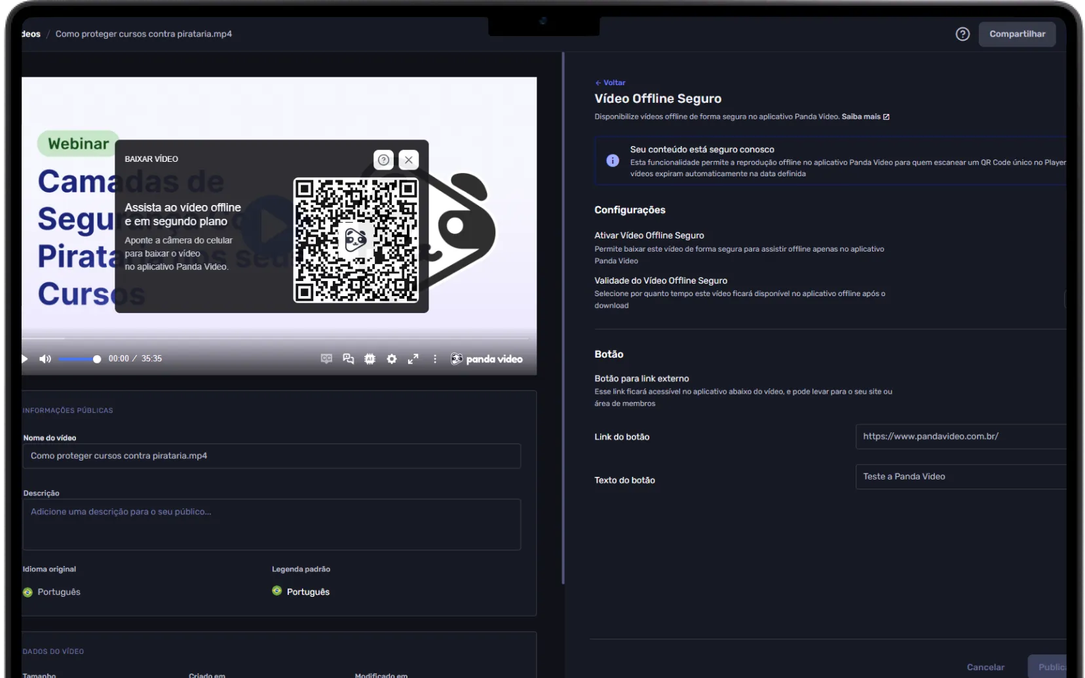The width and height of the screenshot is (1085, 678).
Task: Click the Brazil flag beside Idioma original Português
Action: 28,592
